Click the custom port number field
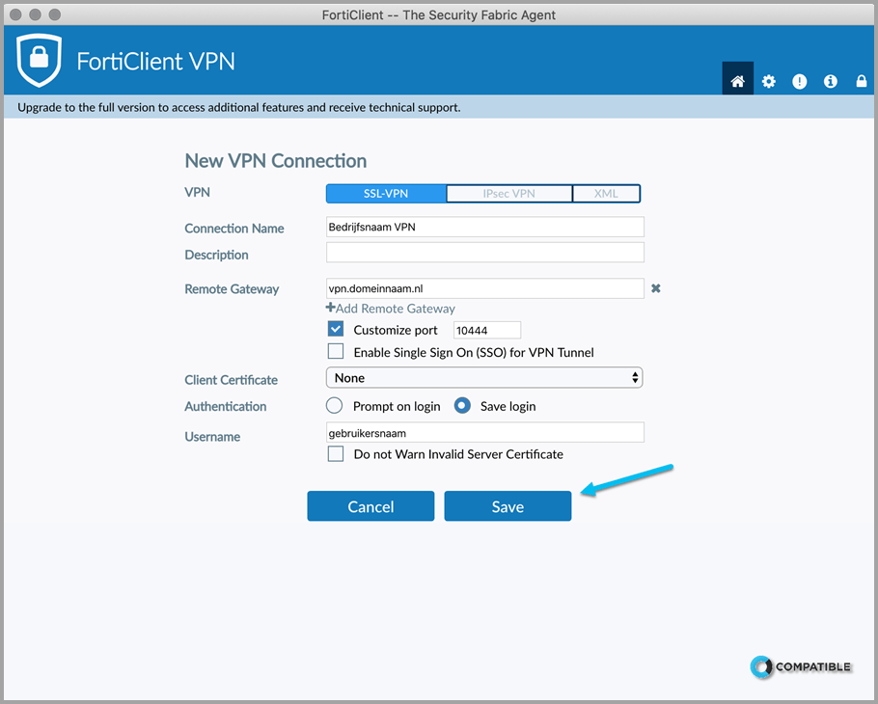Screen dimensions: 878x704 coord(487,330)
